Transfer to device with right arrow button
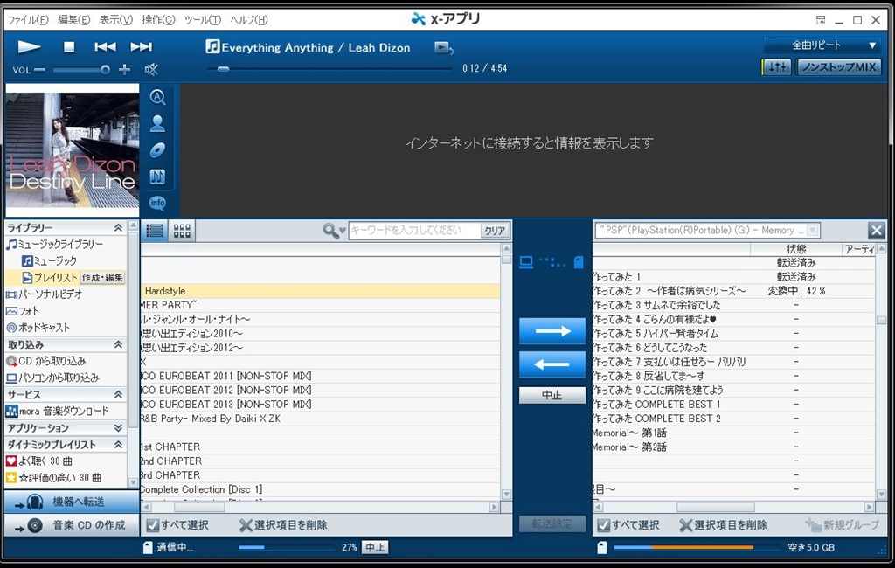This screenshot has width=895, height=568. pos(552,331)
